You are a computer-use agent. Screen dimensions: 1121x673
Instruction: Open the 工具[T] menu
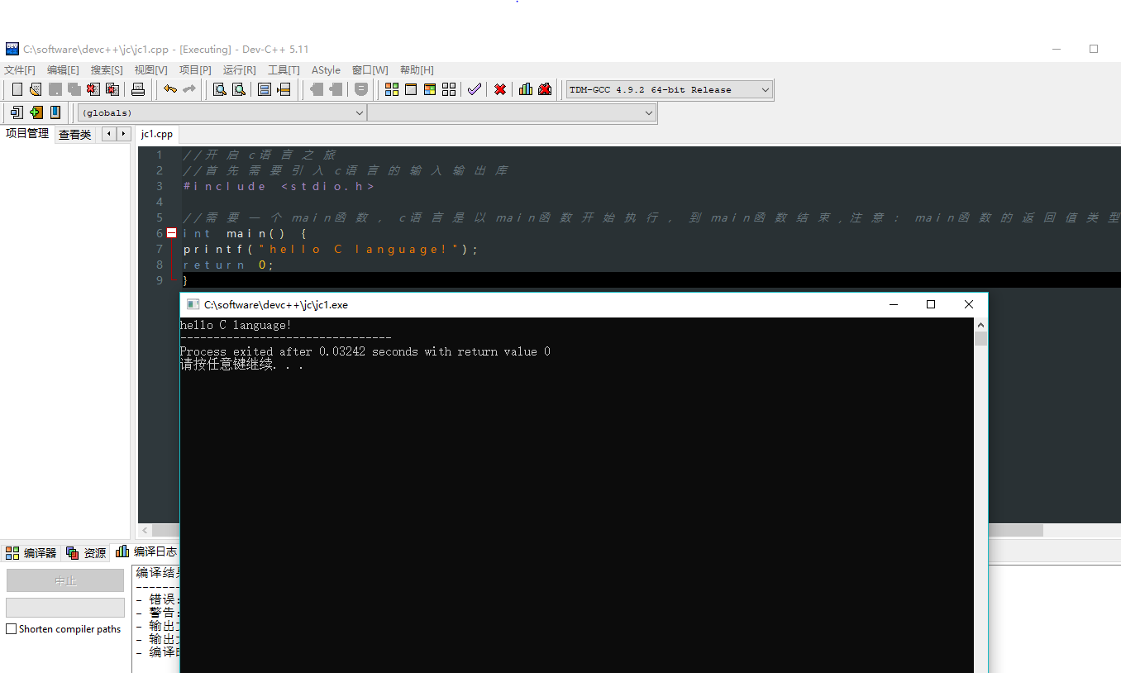click(x=284, y=70)
